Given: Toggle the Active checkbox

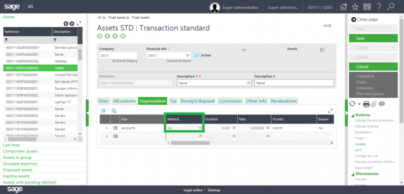Looking at the screenshot, I should (x=197, y=56).
